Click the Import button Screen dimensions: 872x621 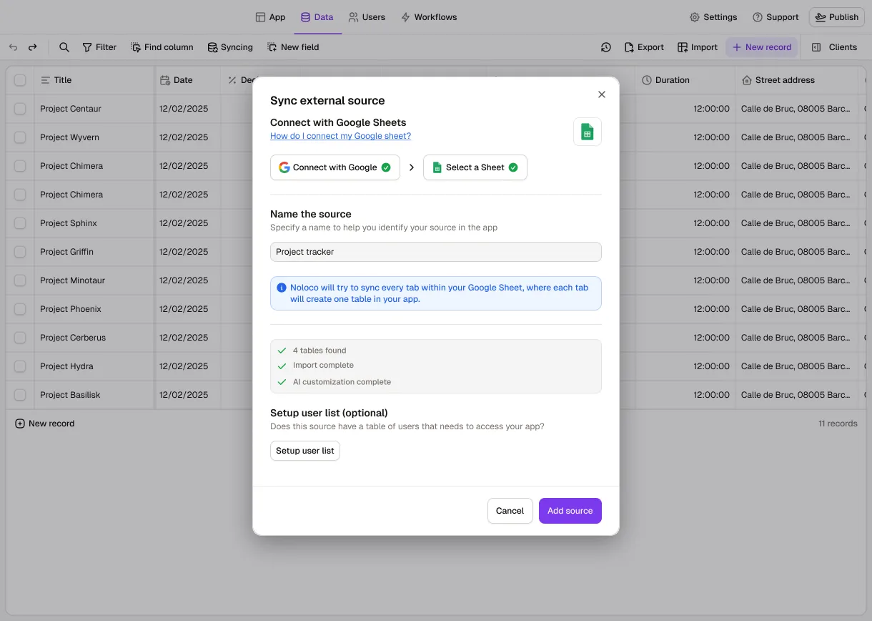pos(698,47)
